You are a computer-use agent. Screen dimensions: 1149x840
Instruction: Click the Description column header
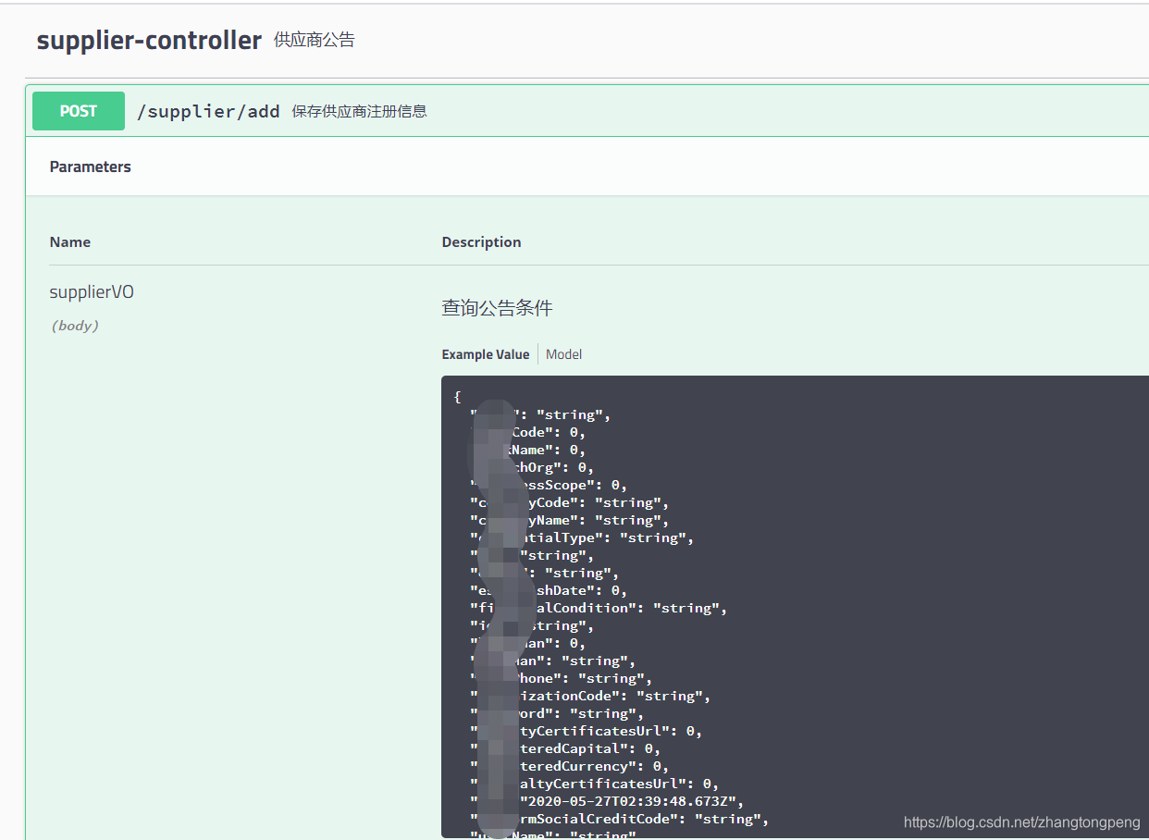point(481,241)
